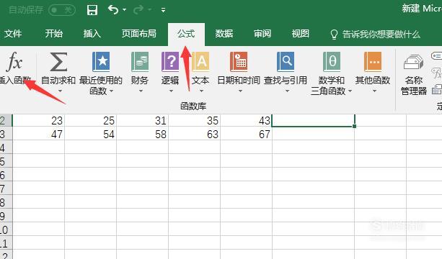Expand the Lookup and Reference dropdown arrow
This screenshot has height=259, width=442.
[x=287, y=91]
